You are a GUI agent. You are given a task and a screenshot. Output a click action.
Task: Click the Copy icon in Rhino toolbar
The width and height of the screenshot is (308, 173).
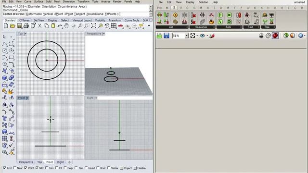[46, 25]
